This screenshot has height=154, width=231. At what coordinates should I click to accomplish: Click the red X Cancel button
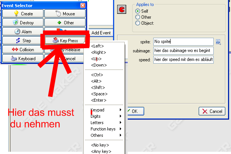(211, 111)
